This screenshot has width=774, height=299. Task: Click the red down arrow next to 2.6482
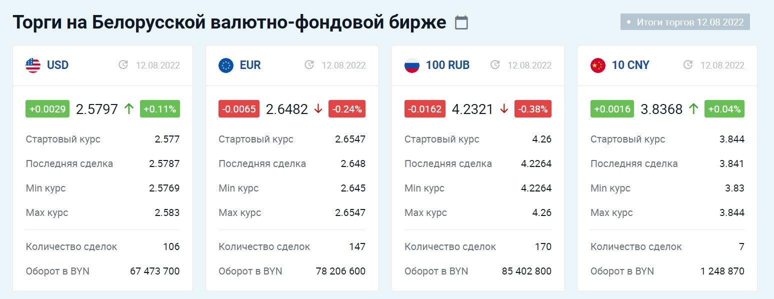point(318,109)
